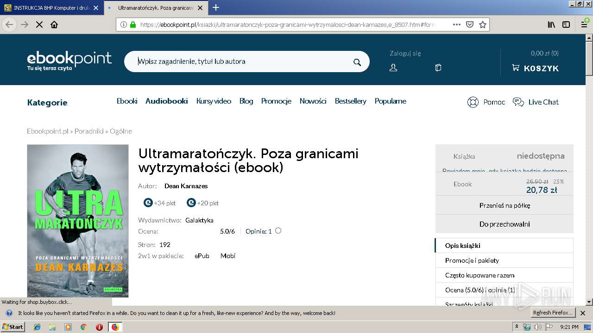Open the Firefox Library

click(551, 25)
